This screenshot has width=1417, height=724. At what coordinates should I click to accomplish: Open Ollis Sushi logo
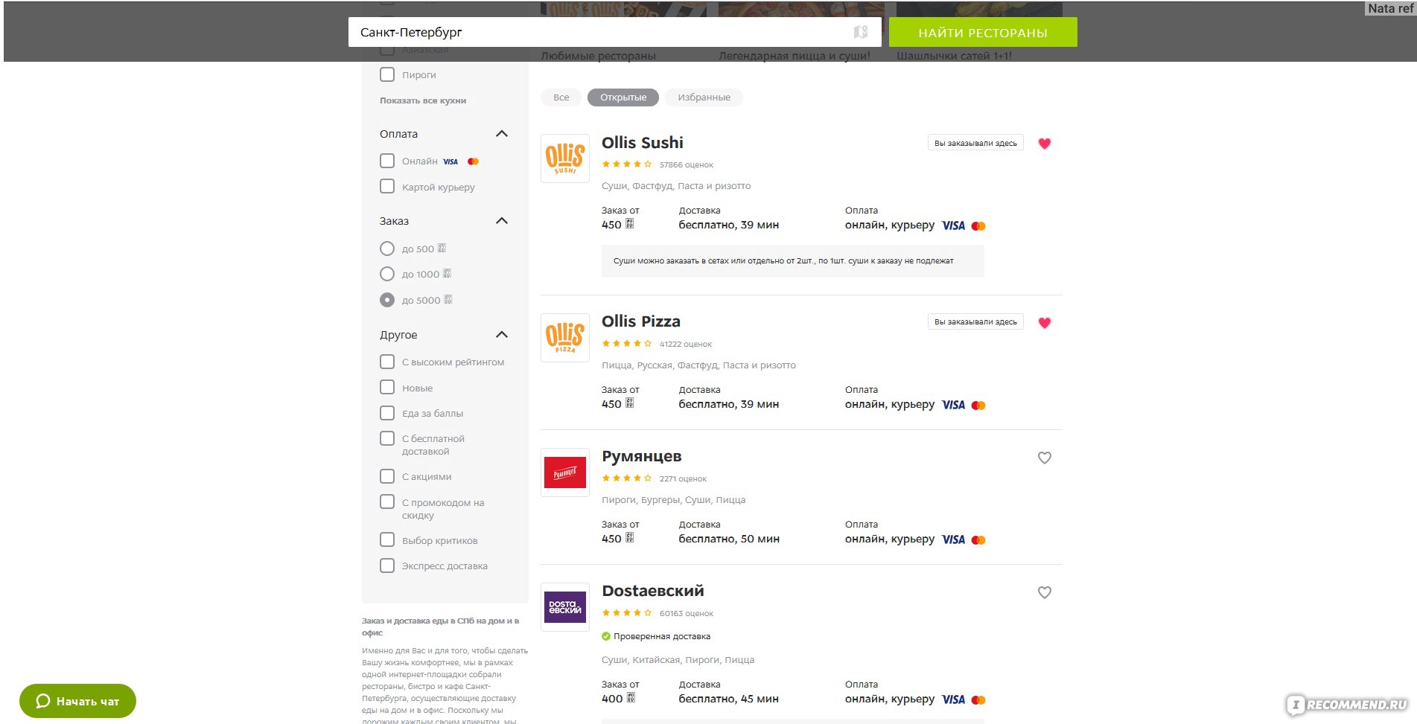pos(565,158)
